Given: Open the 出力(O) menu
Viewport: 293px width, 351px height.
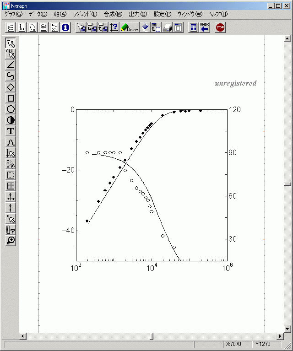Looking at the screenshot, I should pos(138,14).
